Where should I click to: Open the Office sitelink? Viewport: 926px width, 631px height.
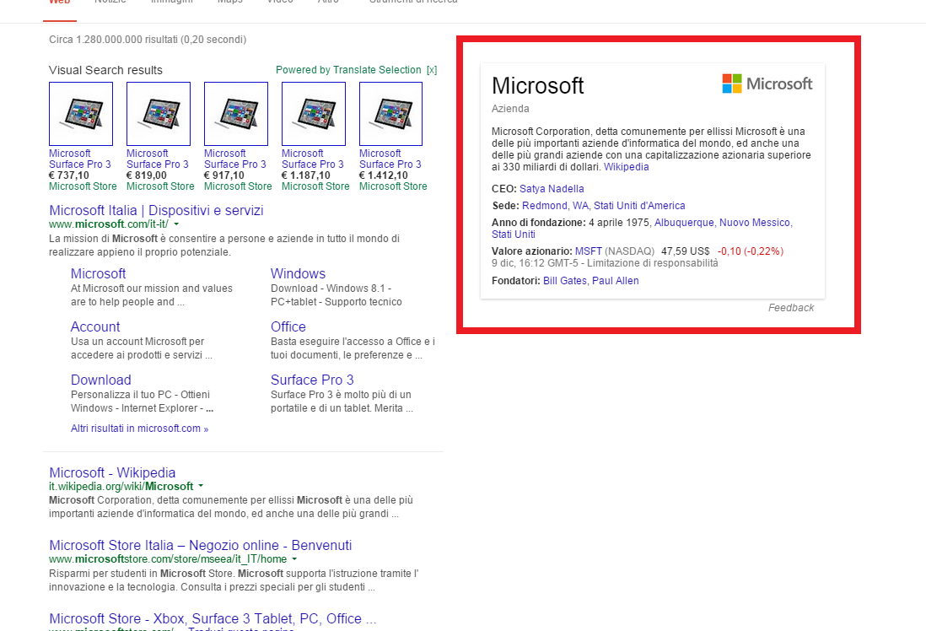(x=288, y=326)
